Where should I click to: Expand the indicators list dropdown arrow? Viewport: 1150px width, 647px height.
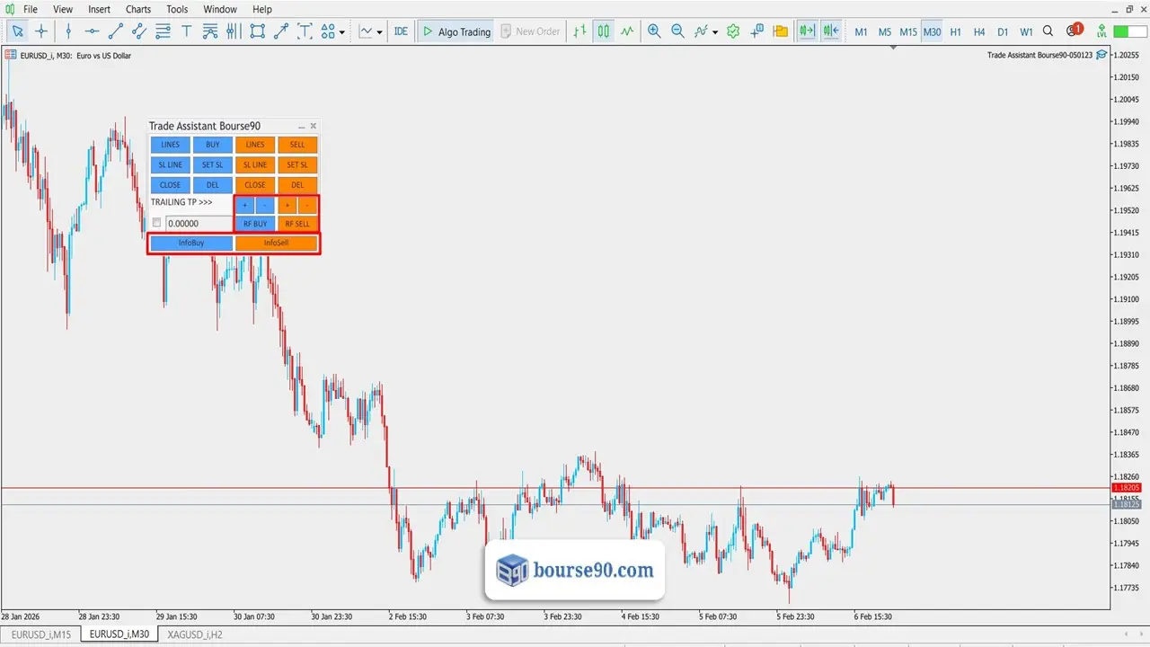[x=715, y=32]
